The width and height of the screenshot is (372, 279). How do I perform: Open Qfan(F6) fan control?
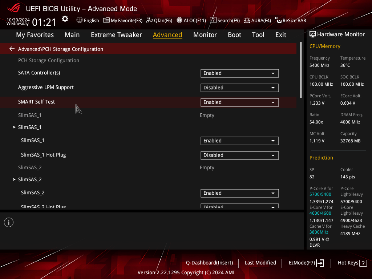(159, 20)
